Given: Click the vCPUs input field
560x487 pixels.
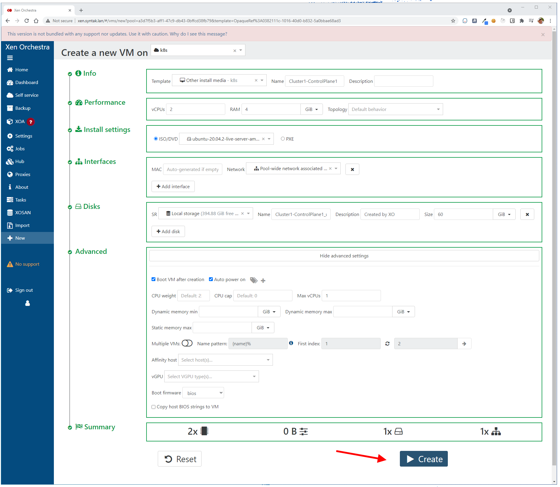Looking at the screenshot, I should (x=195, y=109).
